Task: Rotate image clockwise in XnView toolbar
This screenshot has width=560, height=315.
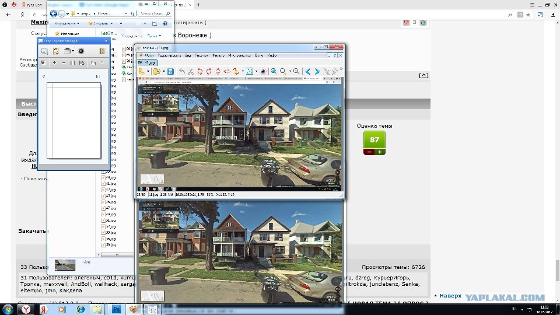Action: coord(209,71)
